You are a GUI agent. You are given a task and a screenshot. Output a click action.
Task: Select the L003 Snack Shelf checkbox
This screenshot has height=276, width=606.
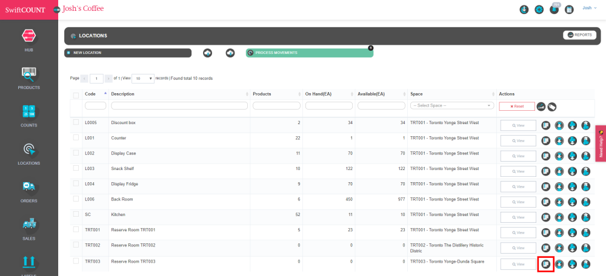[x=76, y=168]
